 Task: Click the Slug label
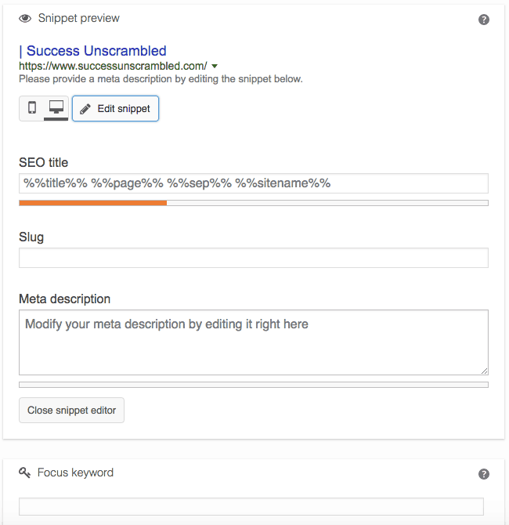coord(31,237)
